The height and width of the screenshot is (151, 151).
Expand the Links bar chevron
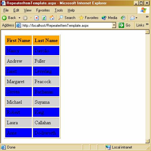147,24
